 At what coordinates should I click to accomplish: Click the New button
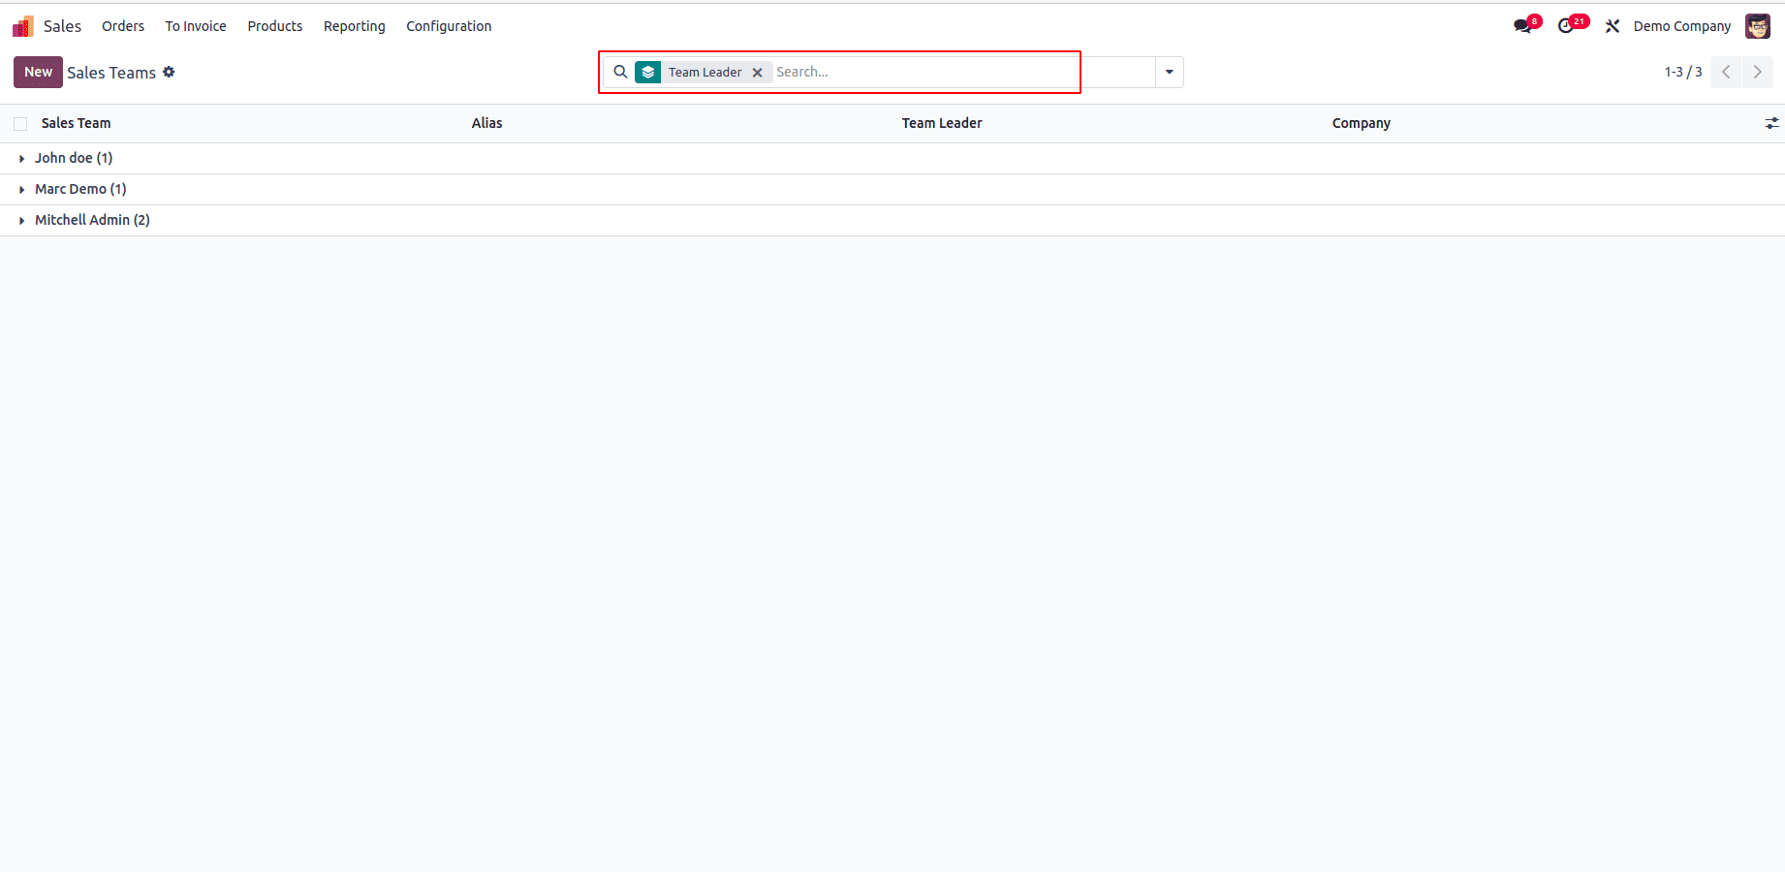[x=39, y=72]
